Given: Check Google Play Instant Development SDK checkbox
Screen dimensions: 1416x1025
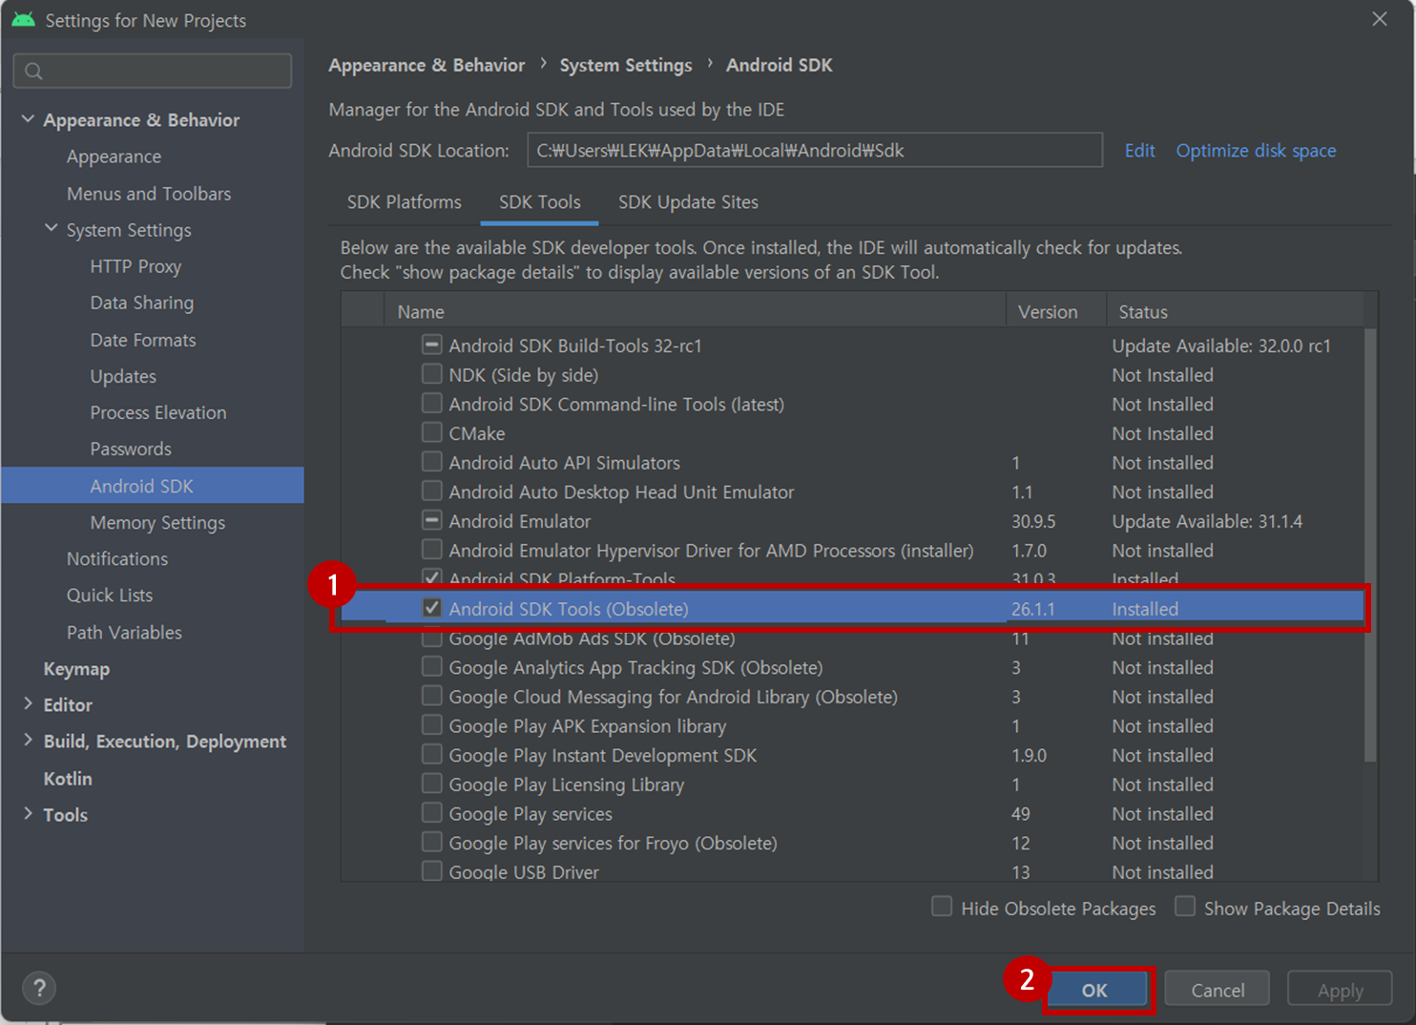Looking at the screenshot, I should coord(432,755).
